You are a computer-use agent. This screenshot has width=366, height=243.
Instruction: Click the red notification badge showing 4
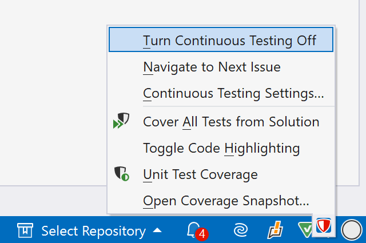tap(200, 234)
